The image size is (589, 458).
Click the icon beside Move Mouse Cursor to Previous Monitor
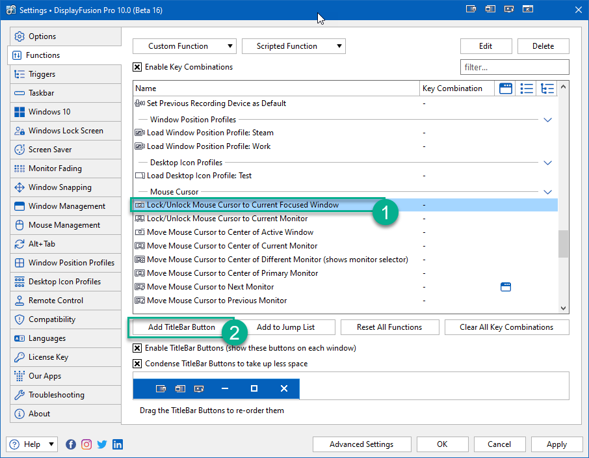[140, 301]
